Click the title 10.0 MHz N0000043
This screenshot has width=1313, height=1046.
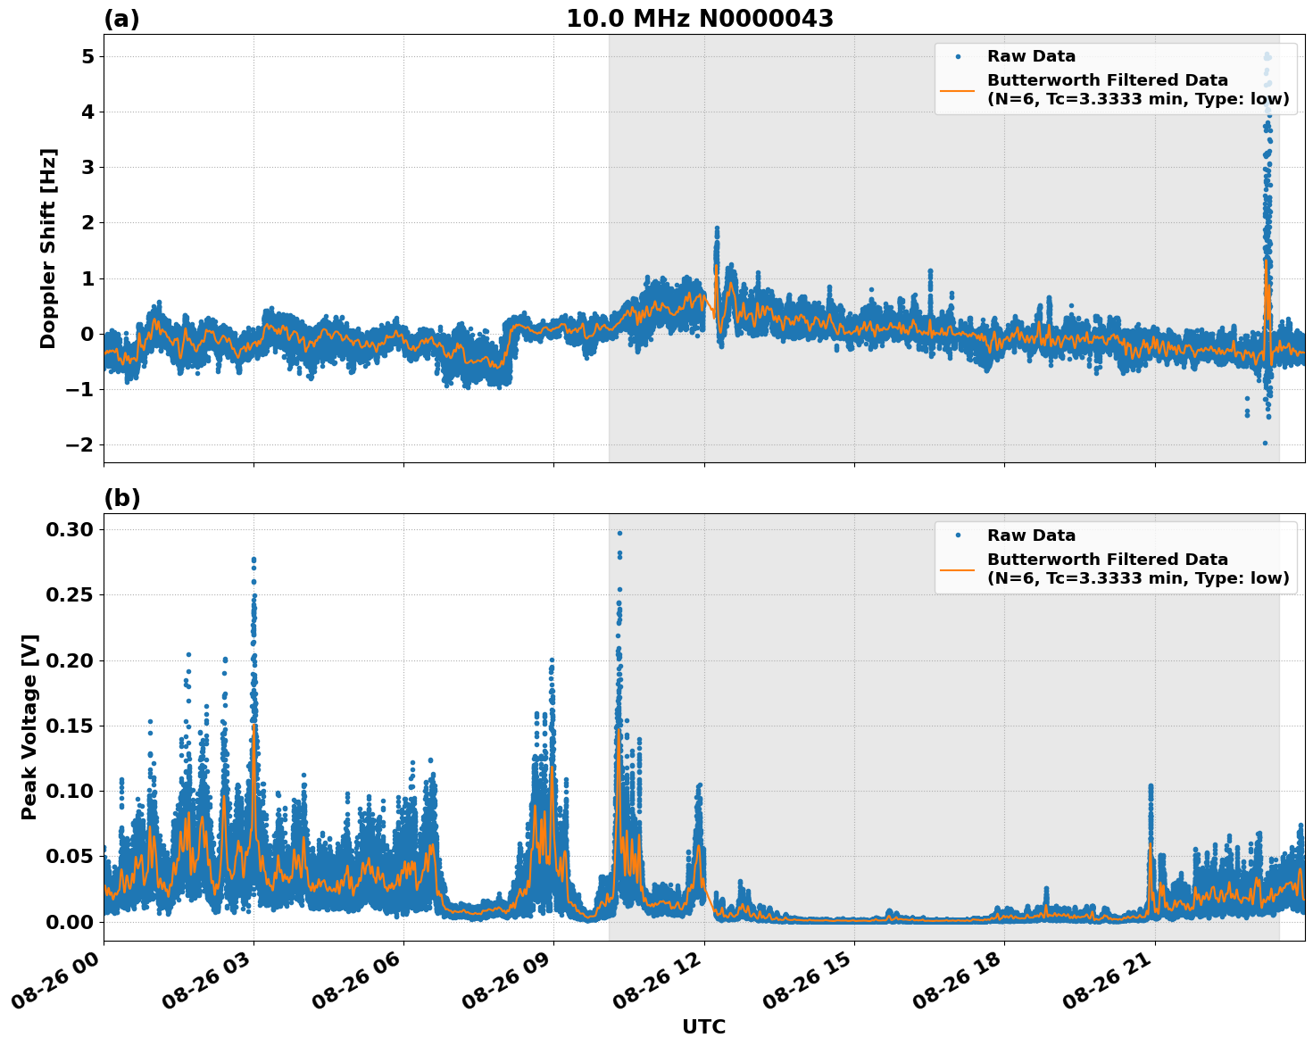pyautogui.click(x=702, y=19)
